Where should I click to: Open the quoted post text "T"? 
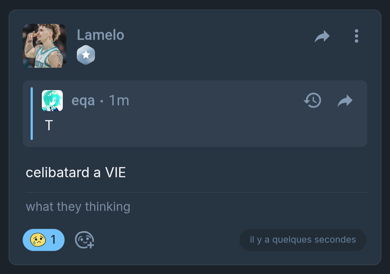49,125
